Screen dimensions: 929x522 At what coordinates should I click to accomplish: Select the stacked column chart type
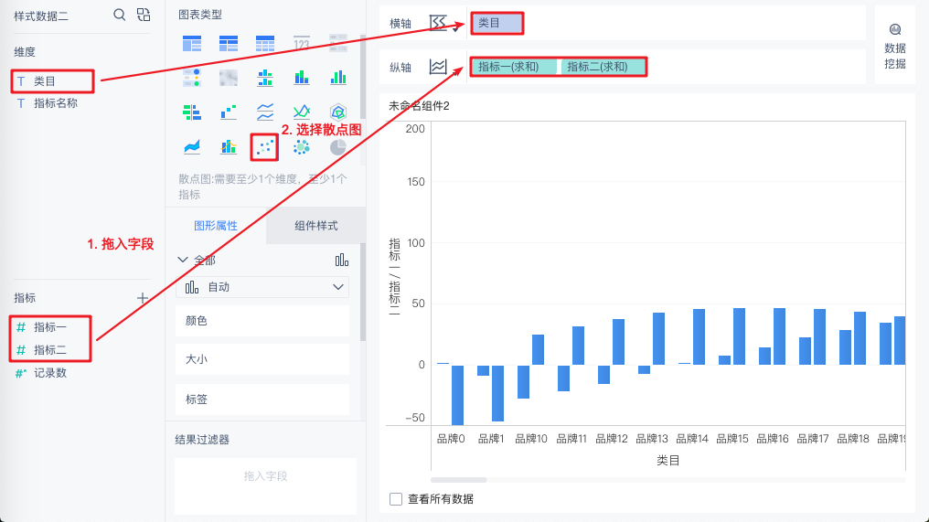coord(302,78)
